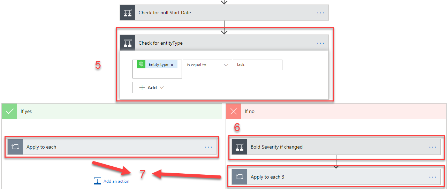Click the red X icon for If no
Image resolution: width=448 pixels, height=189 pixels.
pos(234,111)
